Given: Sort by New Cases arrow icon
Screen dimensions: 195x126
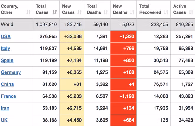Looking at the screenshot, I should [79, 12].
